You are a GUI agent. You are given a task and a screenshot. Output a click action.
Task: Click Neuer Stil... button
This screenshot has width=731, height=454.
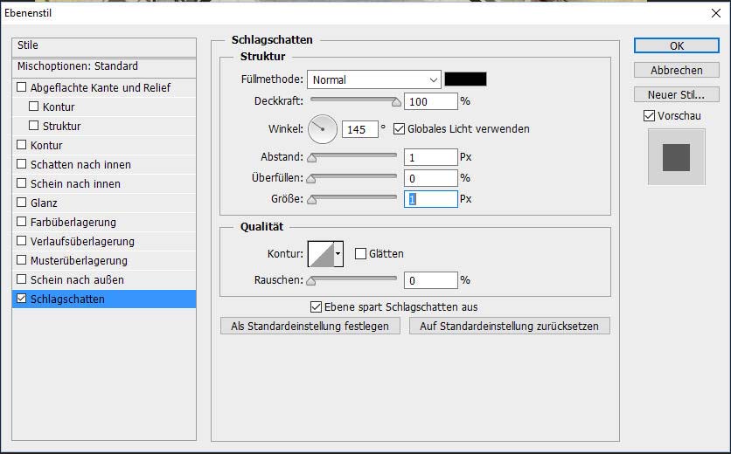coord(676,94)
